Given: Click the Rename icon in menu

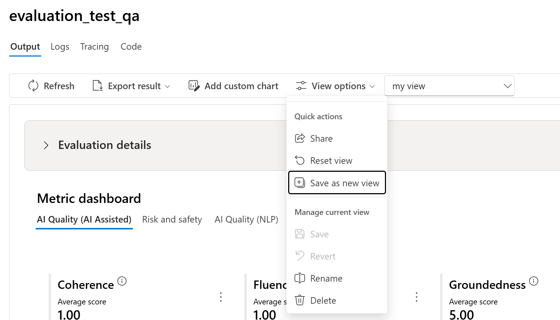Looking at the screenshot, I should (x=300, y=278).
